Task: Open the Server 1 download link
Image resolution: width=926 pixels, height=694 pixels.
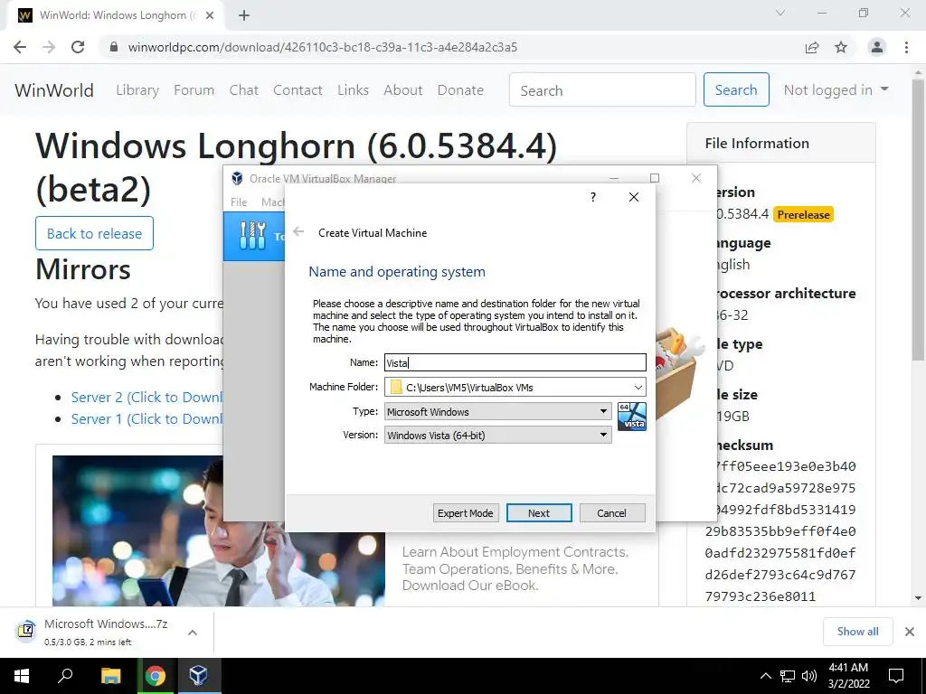Action: click(x=146, y=418)
